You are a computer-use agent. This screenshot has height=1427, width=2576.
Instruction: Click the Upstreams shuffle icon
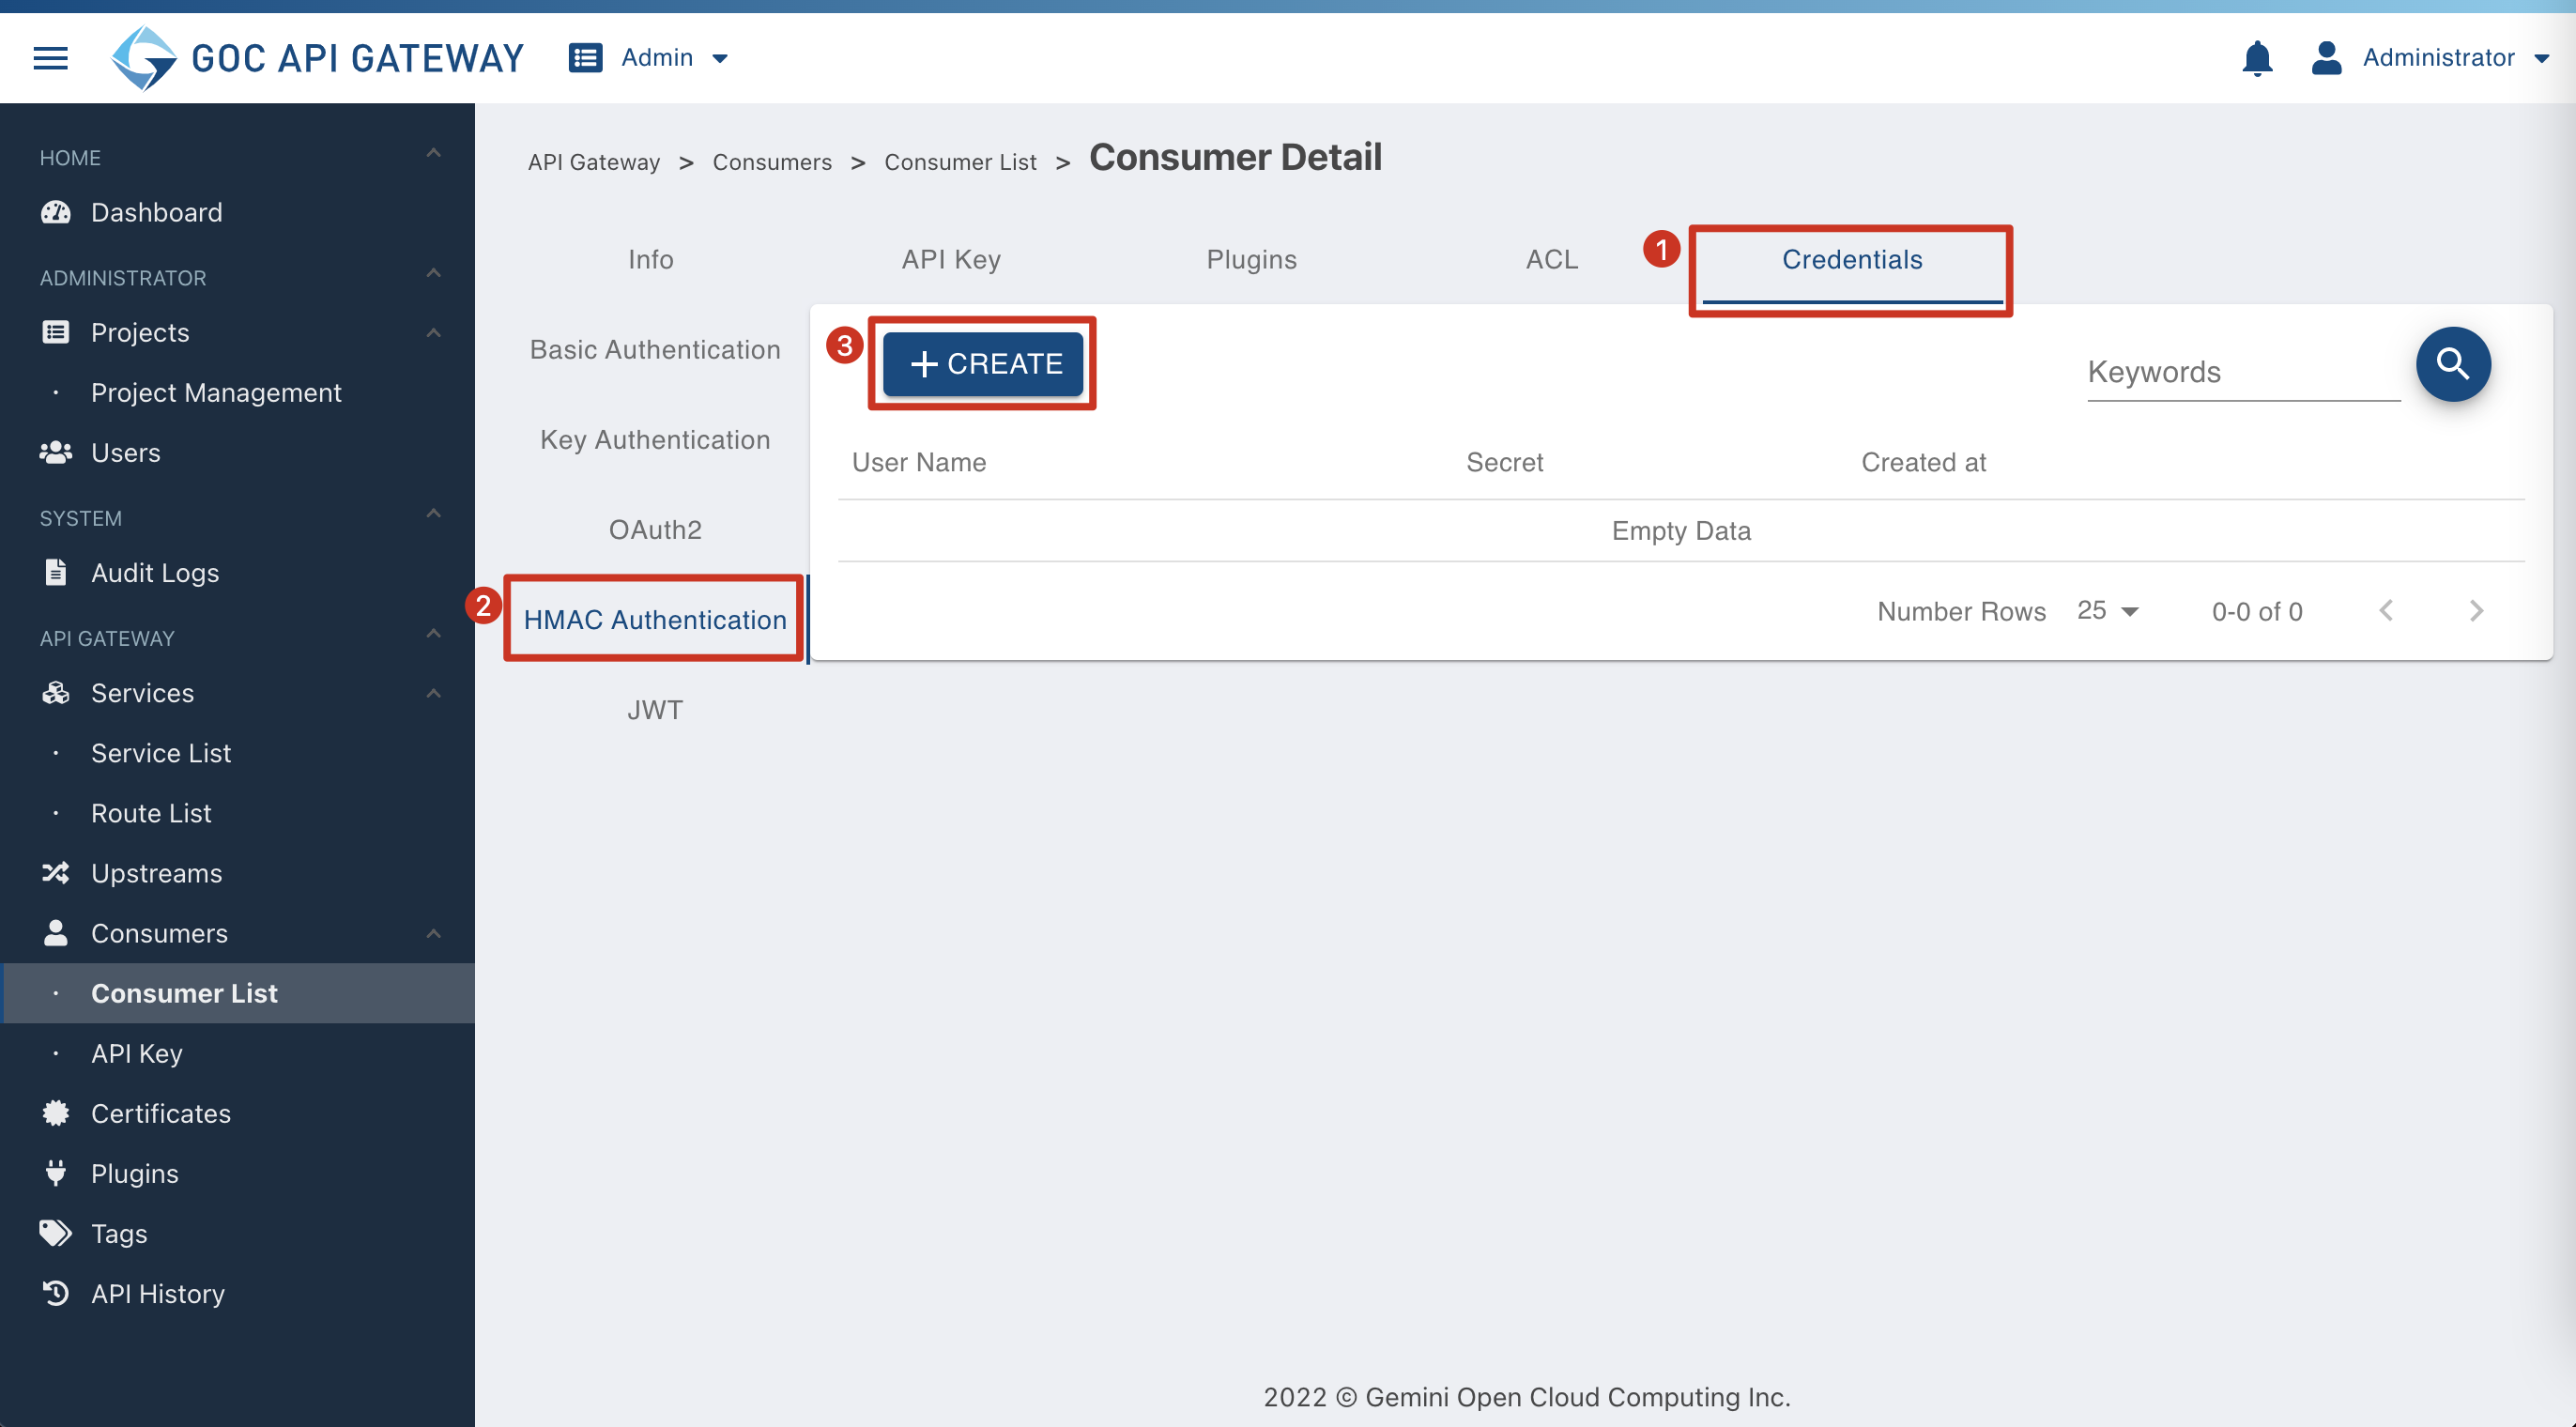(56, 872)
